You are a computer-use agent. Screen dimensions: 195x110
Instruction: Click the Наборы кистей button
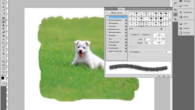pyautogui.click(x=116, y=13)
